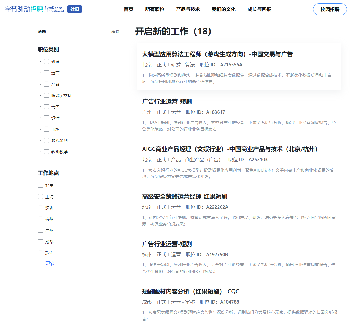Expand the 设计 category arrow
This screenshot has width=352, height=325.
[x=40, y=118]
